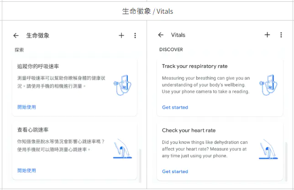
Task: Open the more options menu in Vitals panel
Action: [281, 35]
